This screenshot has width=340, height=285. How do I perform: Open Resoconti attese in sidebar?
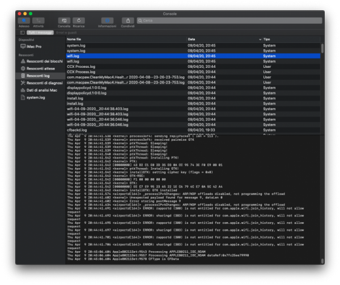(x=40, y=67)
